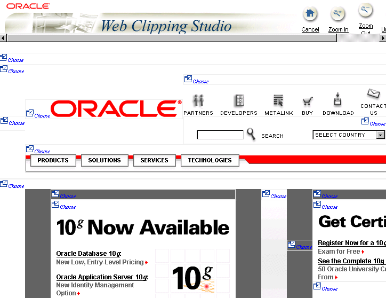The height and width of the screenshot is (298, 386).
Task: Open the Developers icon
Action: pyautogui.click(x=239, y=100)
